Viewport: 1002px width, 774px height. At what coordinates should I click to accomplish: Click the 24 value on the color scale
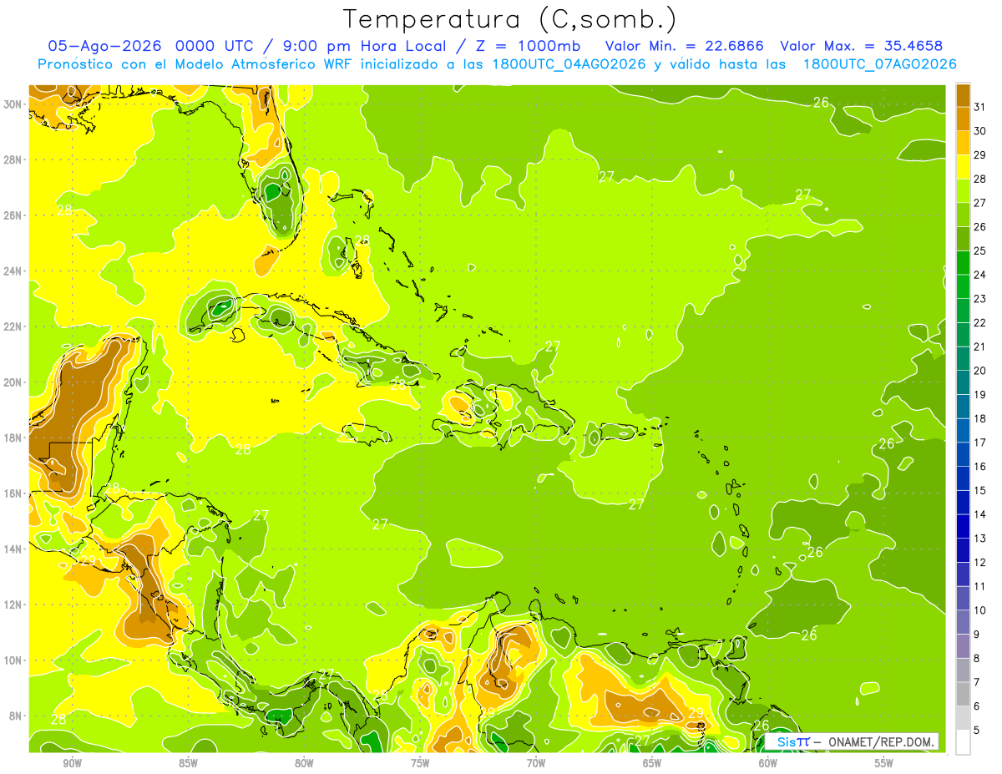coord(979,275)
